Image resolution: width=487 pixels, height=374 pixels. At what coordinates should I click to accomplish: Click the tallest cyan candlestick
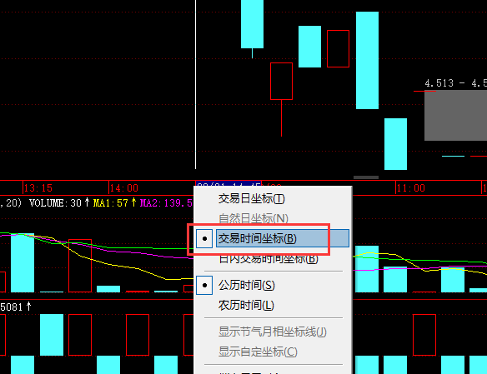pos(367,60)
